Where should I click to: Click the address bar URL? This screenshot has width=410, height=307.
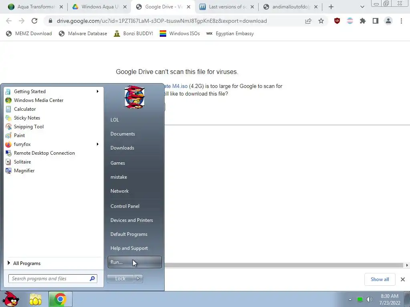162,21
